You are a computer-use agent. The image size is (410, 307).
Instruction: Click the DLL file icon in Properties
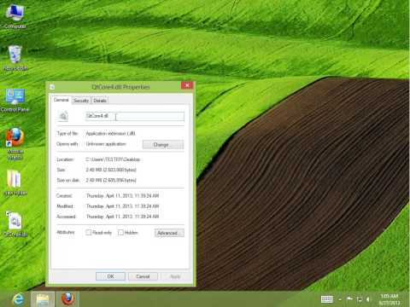(63, 116)
